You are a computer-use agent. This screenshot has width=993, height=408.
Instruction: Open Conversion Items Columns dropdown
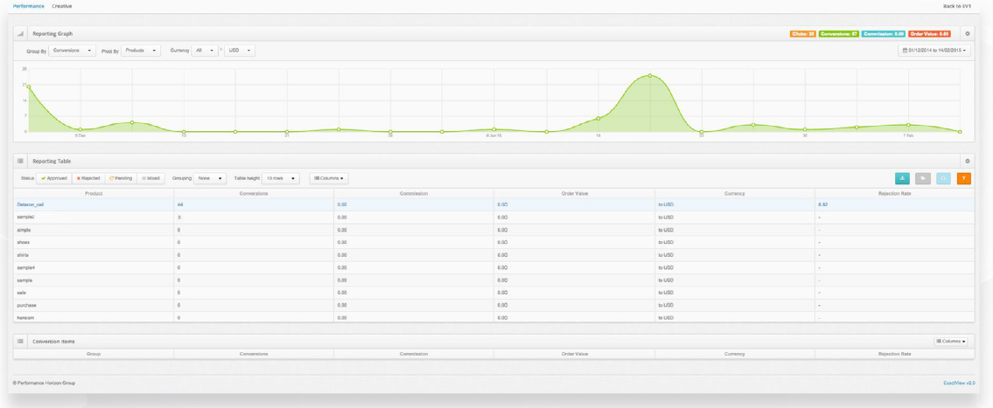click(x=951, y=342)
